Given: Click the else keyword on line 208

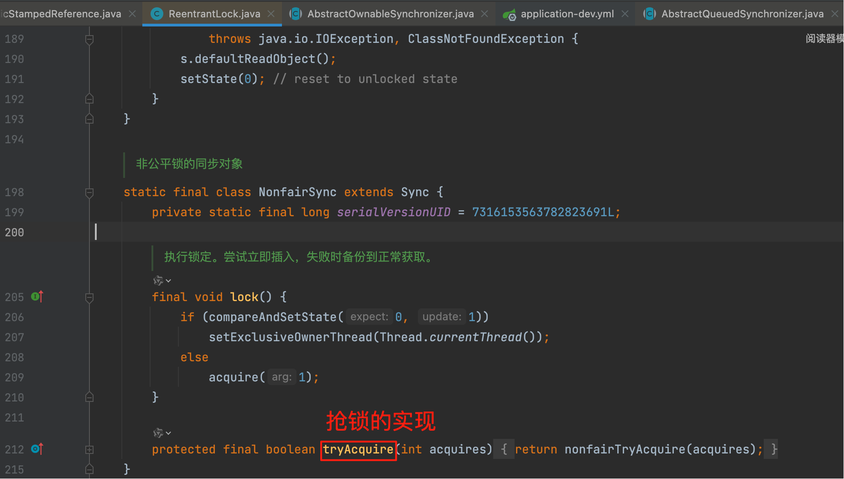Looking at the screenshot, I should 194,357.
